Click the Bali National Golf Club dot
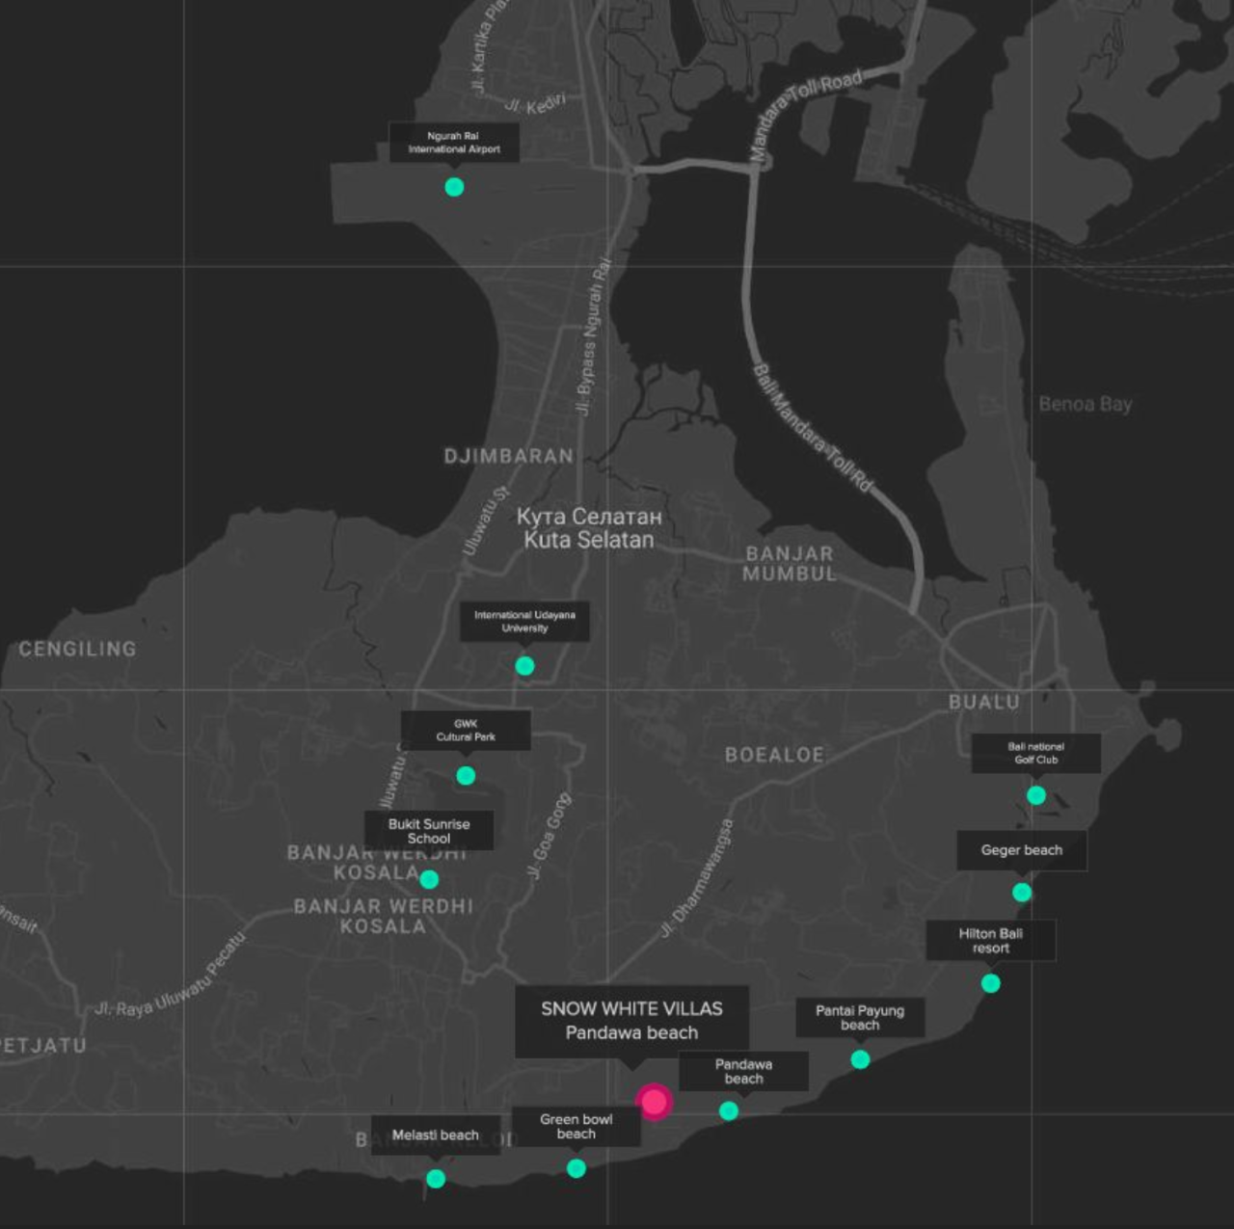The width and height of the screenshot is (1234, 1229). pyautogui.click(x=1035, y=795)
